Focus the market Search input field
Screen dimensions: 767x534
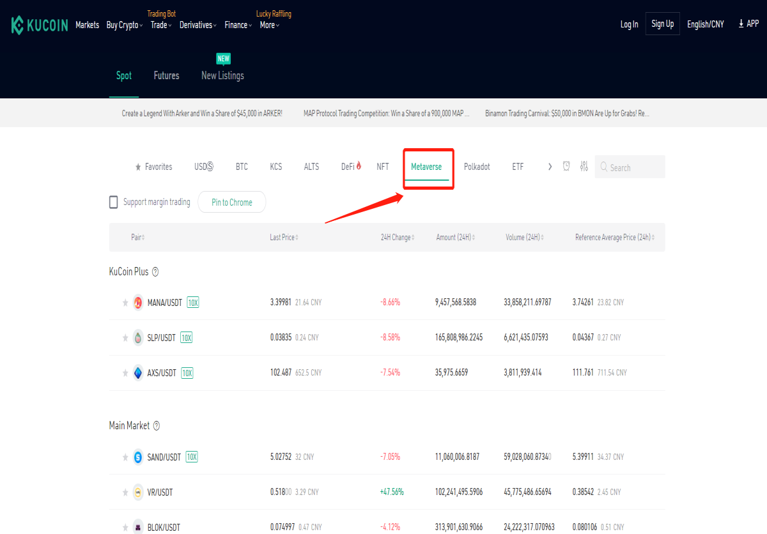coord(630,167)
